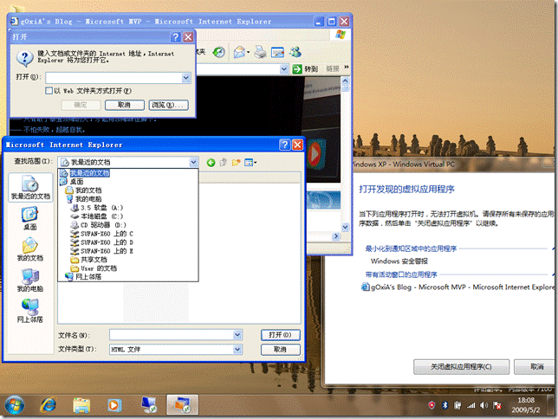Click 浏览(R)... button
Screen dimensions: 558x419
[x=169, y=105]
